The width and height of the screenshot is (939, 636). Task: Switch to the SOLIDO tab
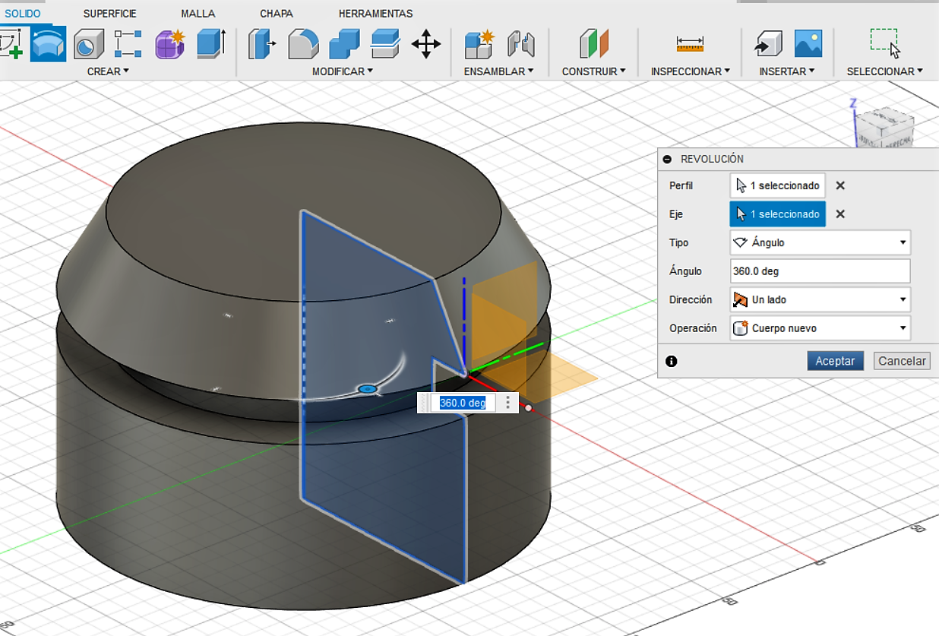pyautogui.click(x=23, y=14)
